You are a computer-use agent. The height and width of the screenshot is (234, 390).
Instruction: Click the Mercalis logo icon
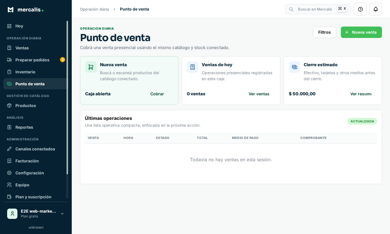click(11, 10)
